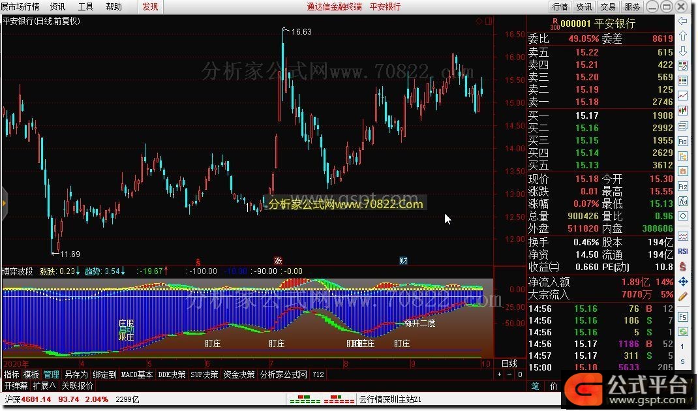Click the red S marker on chart

(198, 262)
